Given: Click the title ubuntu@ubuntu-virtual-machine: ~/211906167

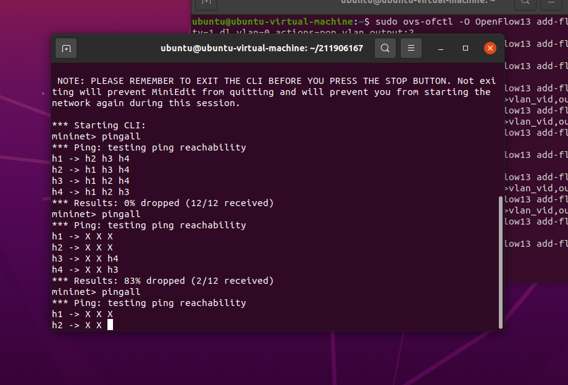Looking at the screenshot, I should (262, 48).
